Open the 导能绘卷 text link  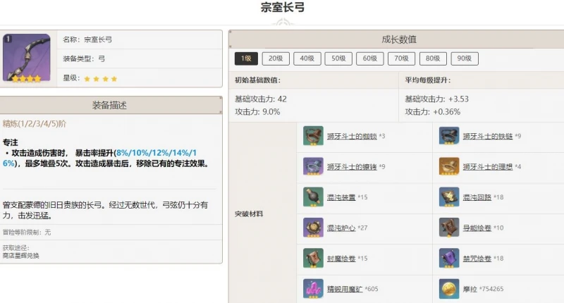pos(478,228)
